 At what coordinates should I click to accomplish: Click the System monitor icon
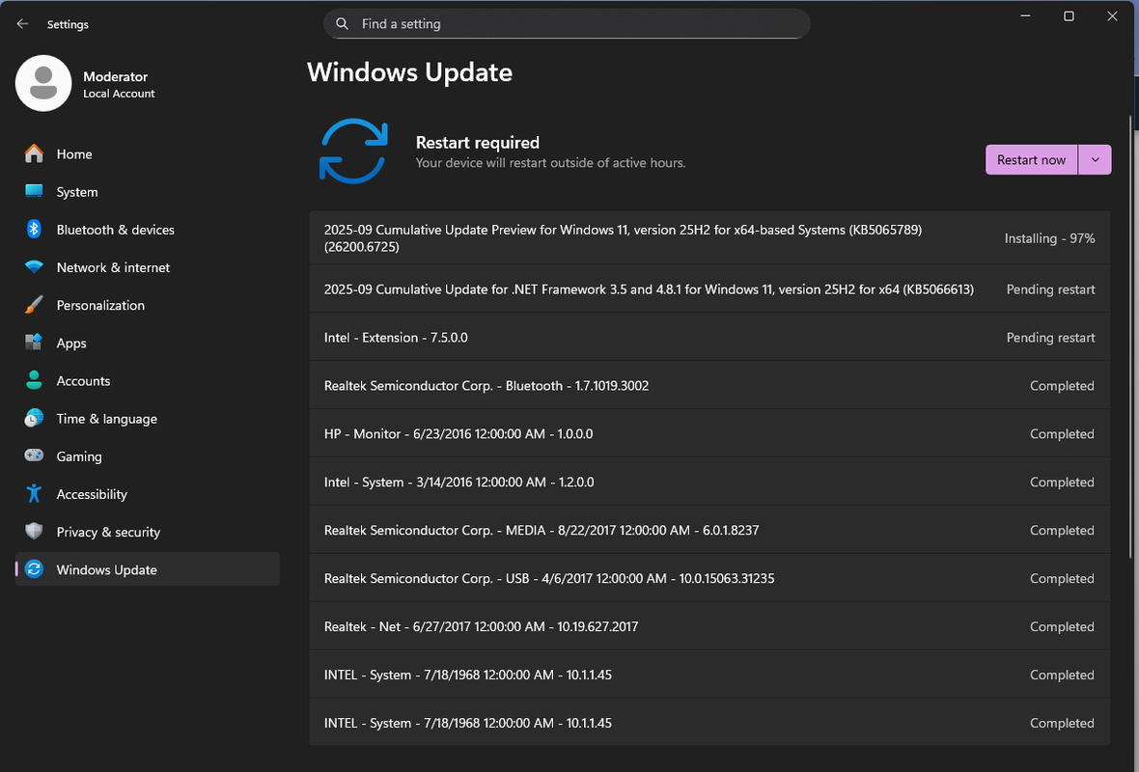pos(34,192)
